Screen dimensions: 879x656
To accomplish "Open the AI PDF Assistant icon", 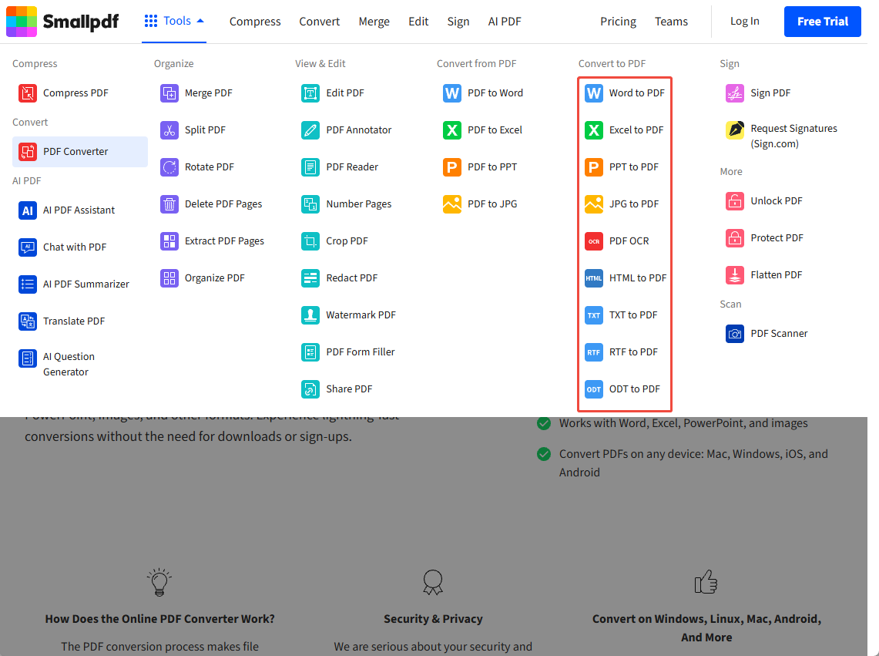I will pyautogui.click(x=28, y=210).
